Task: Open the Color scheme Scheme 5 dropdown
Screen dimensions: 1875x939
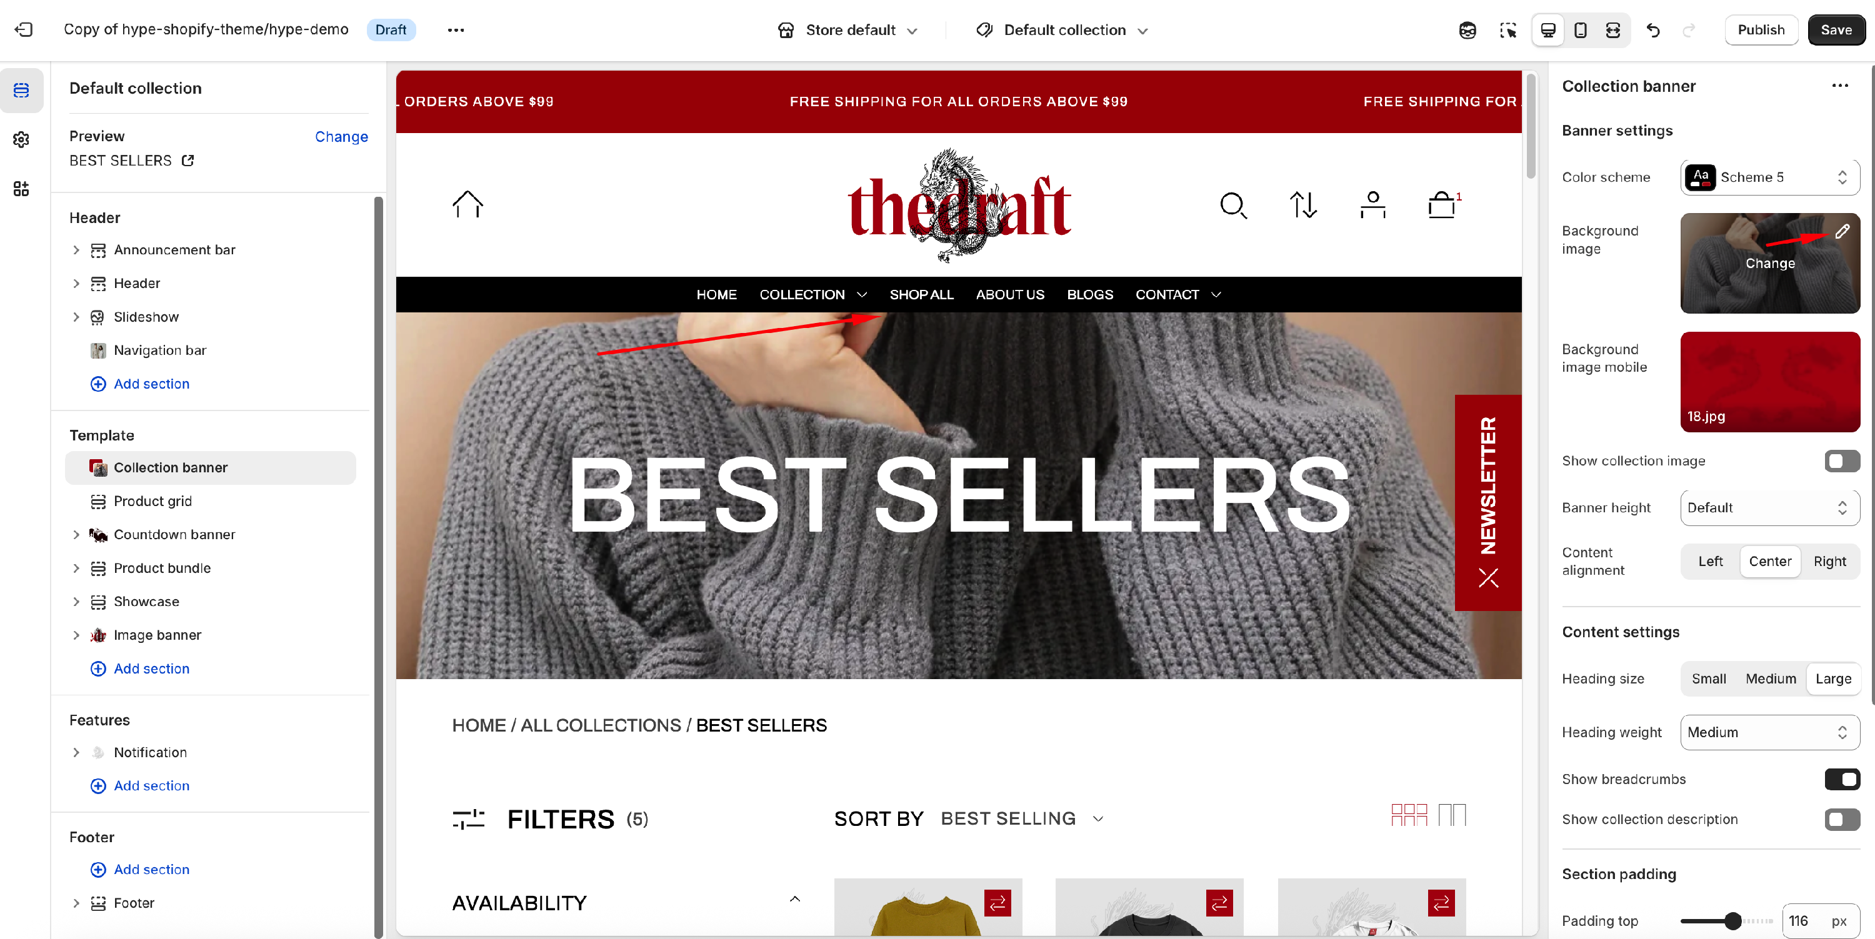Action: (x=1769, y=177)
